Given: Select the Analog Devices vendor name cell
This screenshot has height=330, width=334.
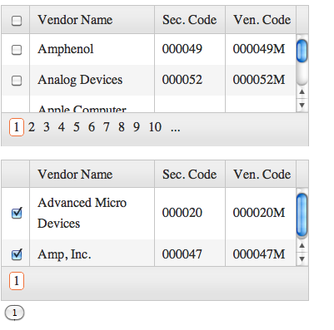Looking at the screenshot, I should 92,80.
